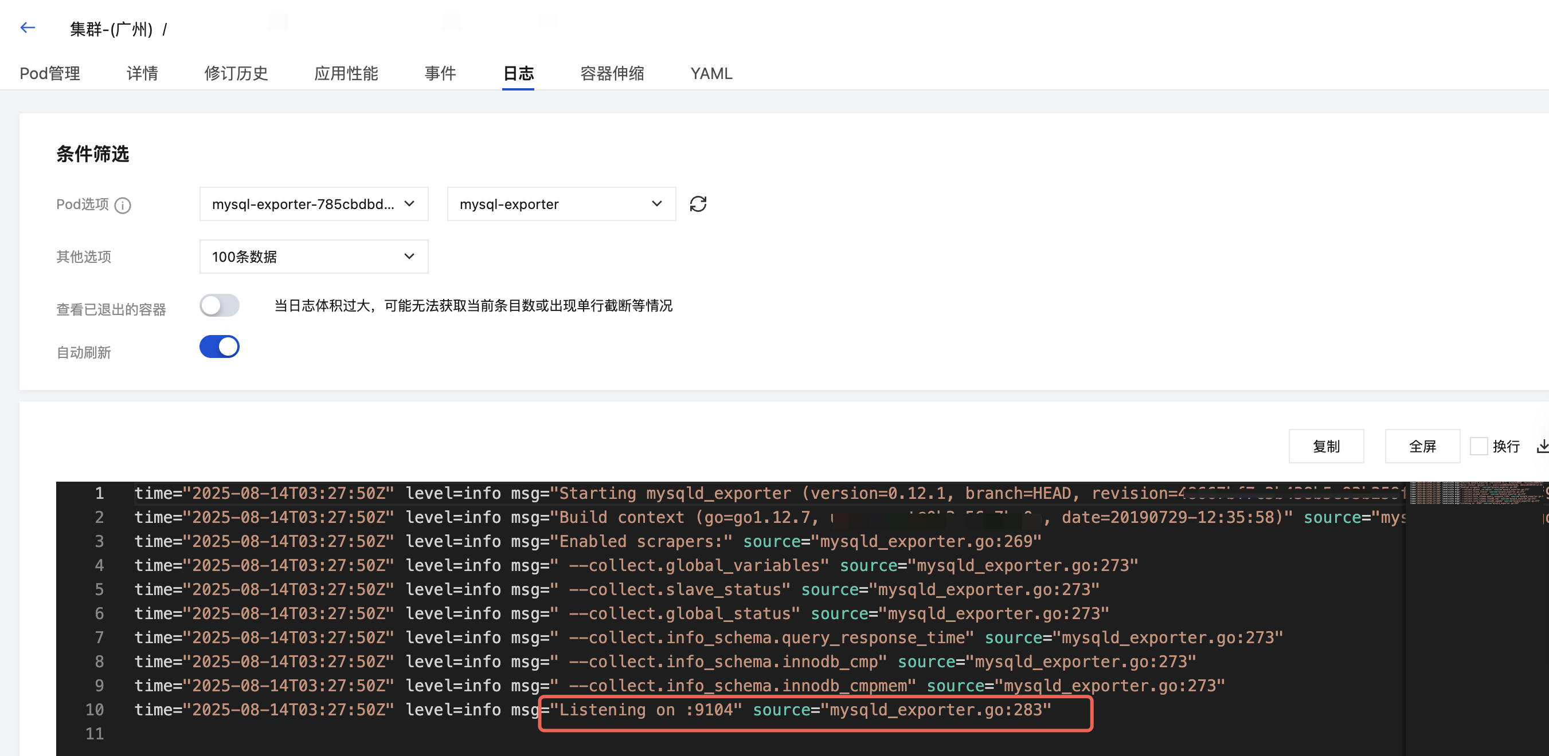
Task: Expand the mysql-exporter container dropdown
Action: (x=561, y=204)
